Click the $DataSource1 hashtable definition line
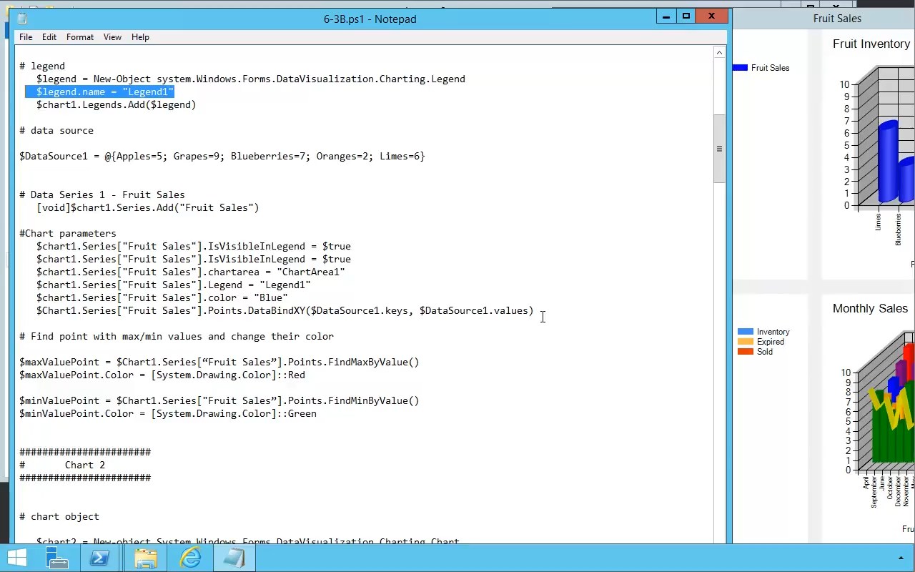Screen dimensions: 915x572 pyautogui.click(x=222, y=156)
